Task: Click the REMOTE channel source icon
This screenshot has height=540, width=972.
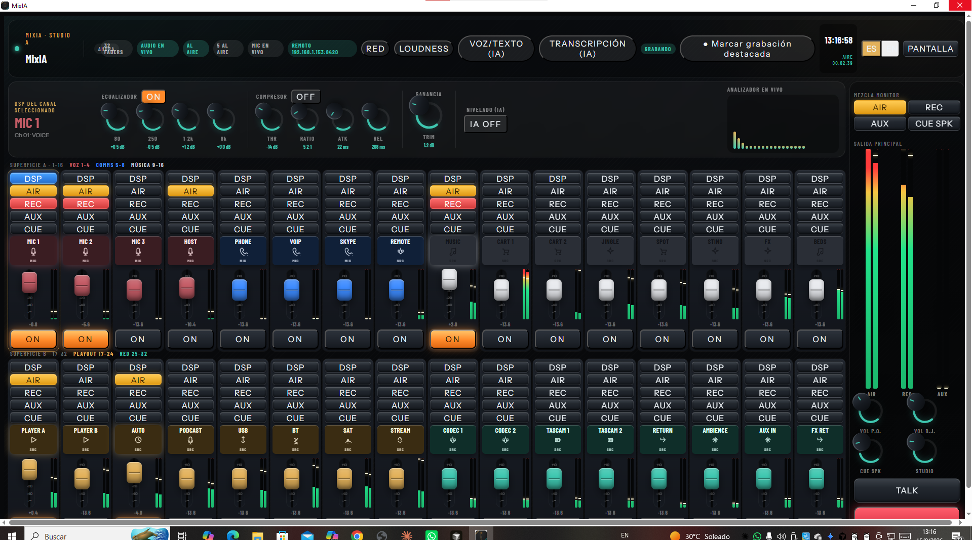Action: click(x=400, y=252)
